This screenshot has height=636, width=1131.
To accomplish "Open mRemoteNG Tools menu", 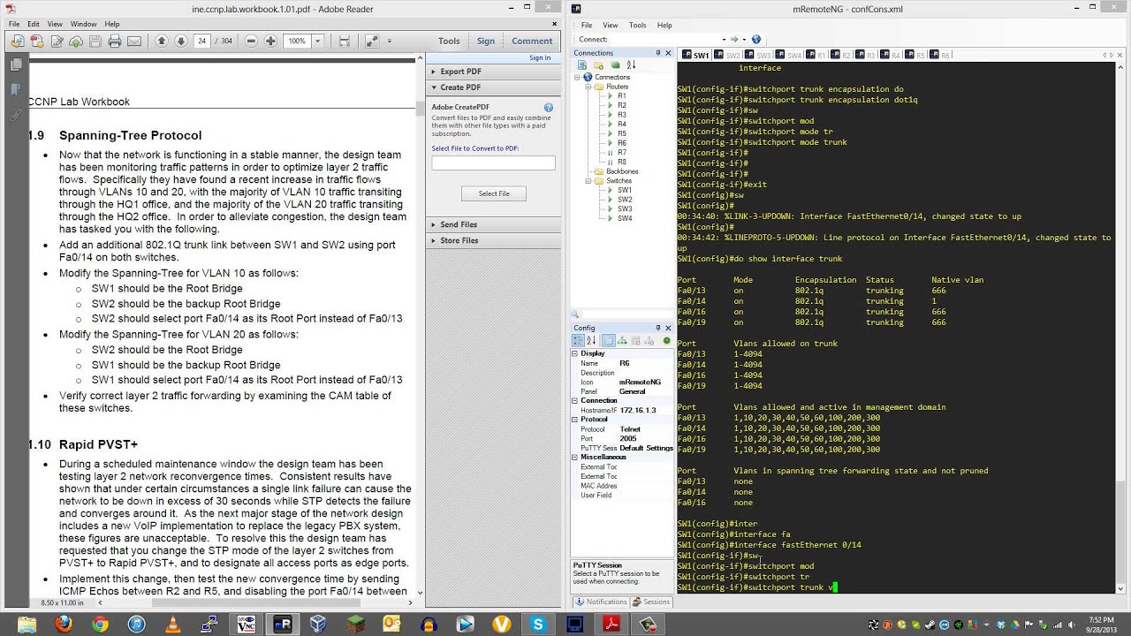I will (637, 25).
